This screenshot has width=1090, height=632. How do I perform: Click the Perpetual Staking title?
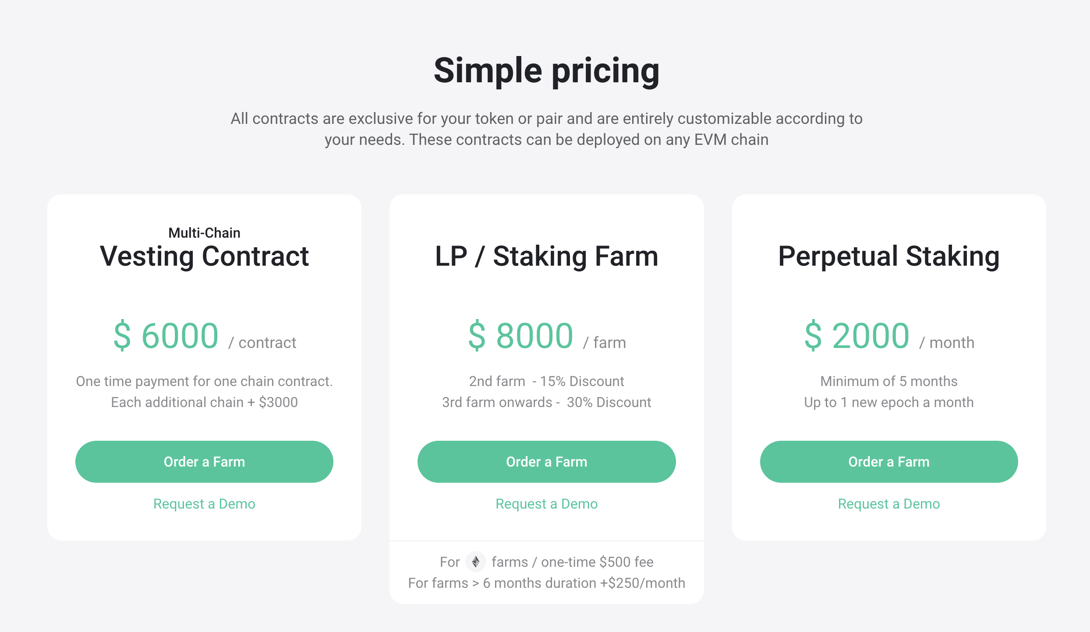coord(888,256)
